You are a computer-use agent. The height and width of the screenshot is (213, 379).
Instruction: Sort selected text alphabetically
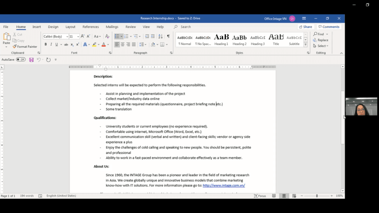click(161, 36)
